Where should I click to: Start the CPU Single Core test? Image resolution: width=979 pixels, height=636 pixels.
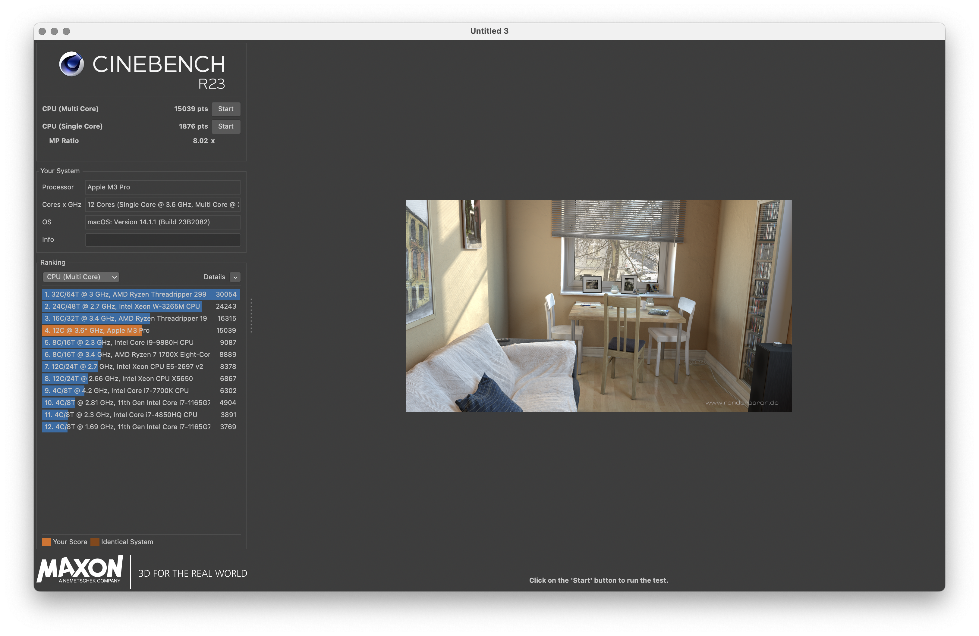pos(225,126)
